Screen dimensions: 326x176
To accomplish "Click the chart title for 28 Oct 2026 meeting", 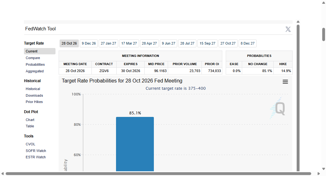I will click(122, 81).
